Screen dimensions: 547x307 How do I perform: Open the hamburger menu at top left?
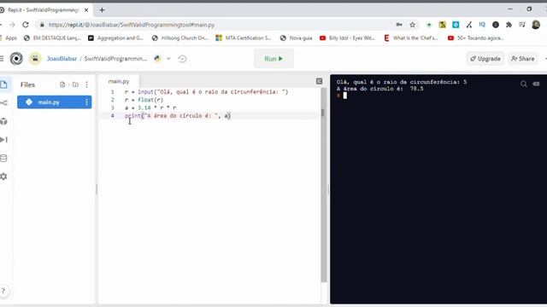[x=2, y=59]
